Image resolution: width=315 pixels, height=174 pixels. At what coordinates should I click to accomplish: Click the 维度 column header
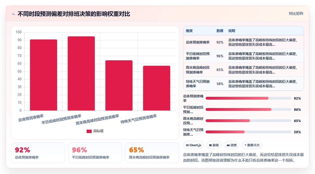coord(189,31)
